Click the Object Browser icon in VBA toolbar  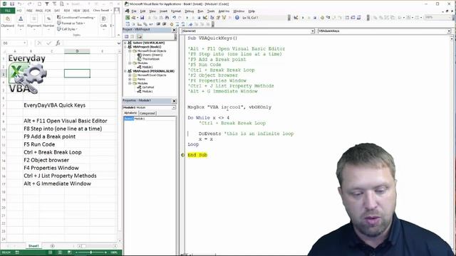click(x=224, y=18)
